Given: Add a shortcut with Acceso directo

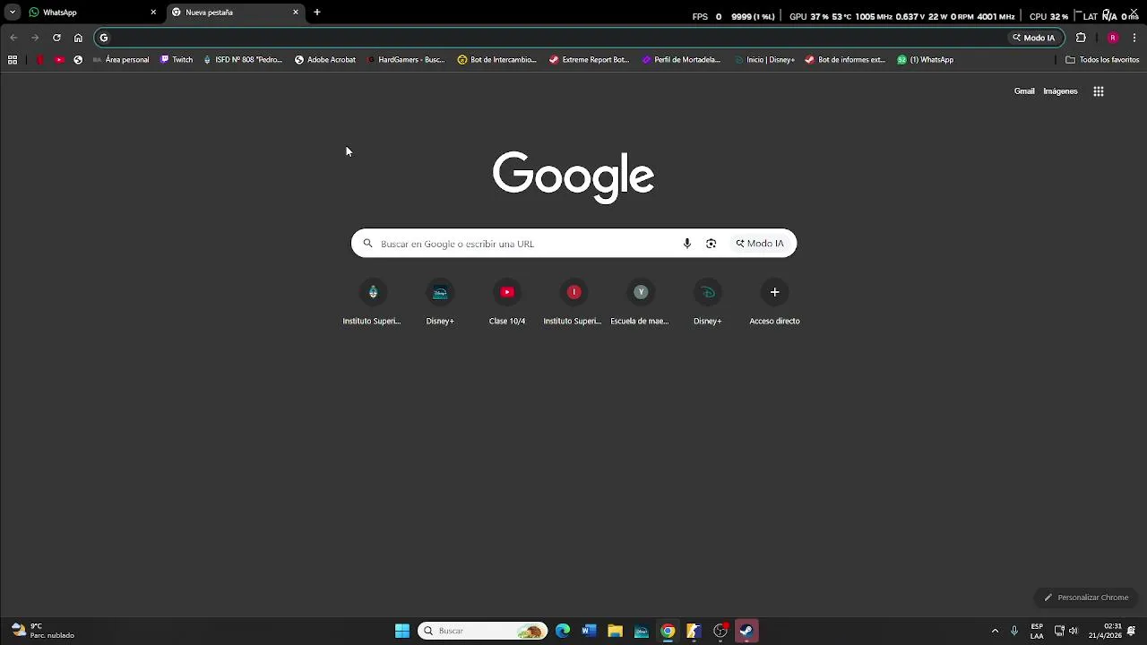Looking at the screenshot, I should click(775, 303).
